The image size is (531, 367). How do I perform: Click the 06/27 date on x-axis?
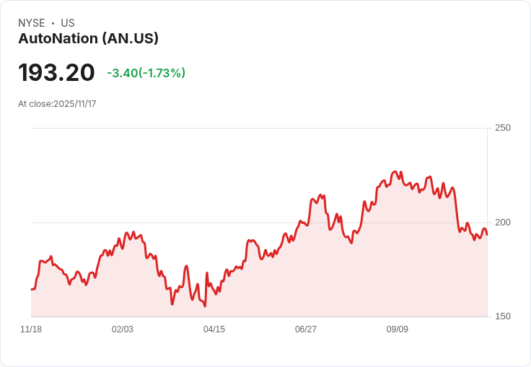(306, 329)
